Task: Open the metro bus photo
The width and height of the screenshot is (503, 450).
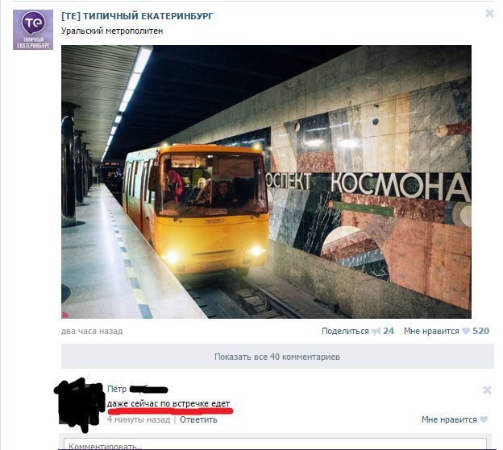Action: click(x=266, y=182)
